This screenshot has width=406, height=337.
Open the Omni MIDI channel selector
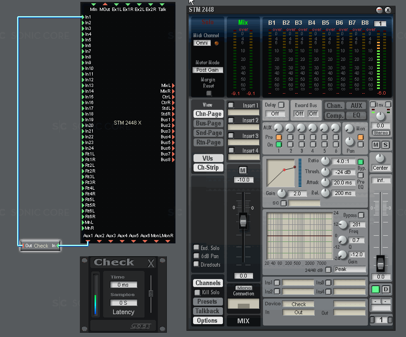[202, 43]
